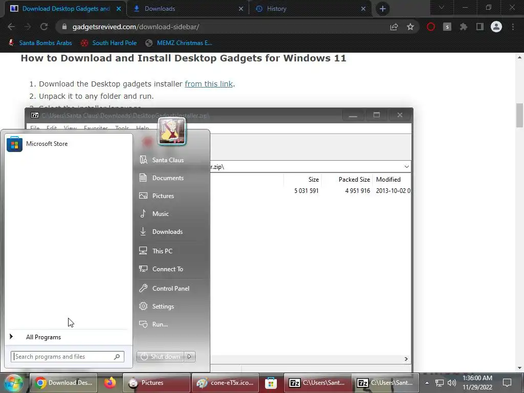
Task: Open volume control tray icon
Action: 452,383
